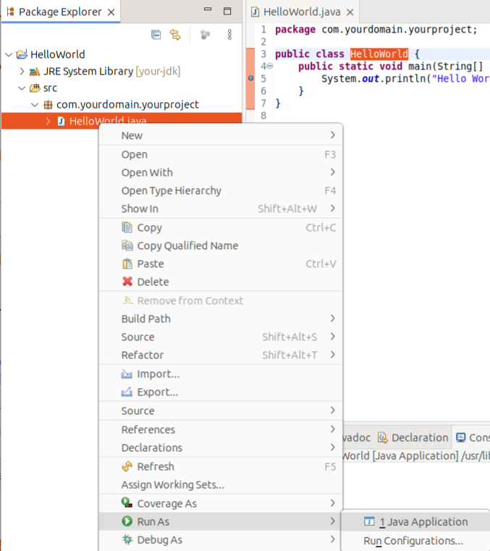
Task: Open the Coverage As submenu
Action: coord(166,503)
